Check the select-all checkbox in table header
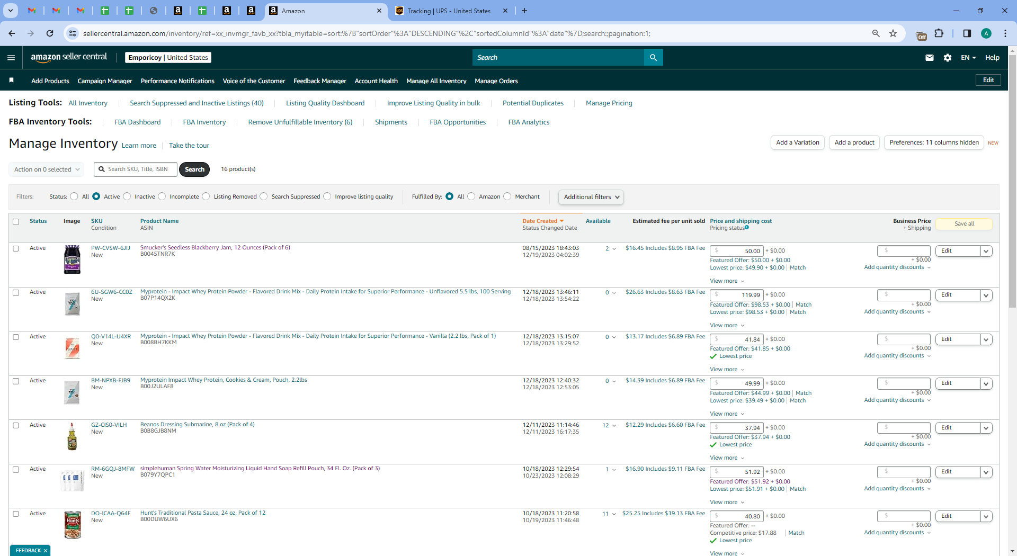Screen dimensions: 1017x556 tap(16, 222)
